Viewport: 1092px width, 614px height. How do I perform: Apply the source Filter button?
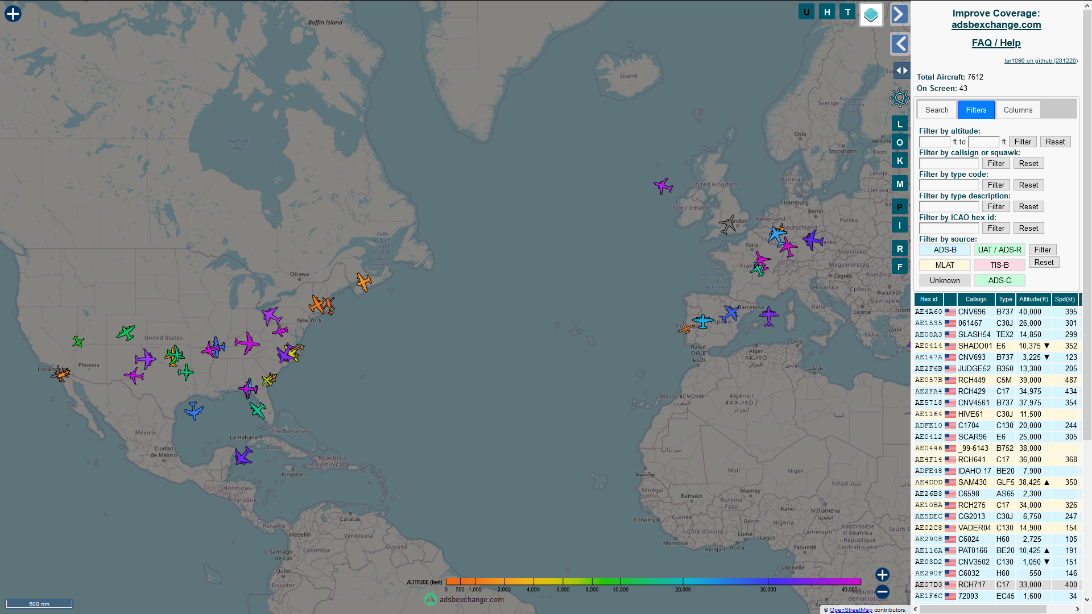(1043, 250)
